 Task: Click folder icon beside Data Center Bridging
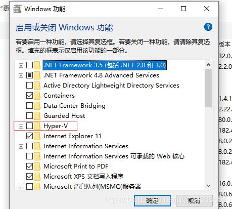point(37,106)
